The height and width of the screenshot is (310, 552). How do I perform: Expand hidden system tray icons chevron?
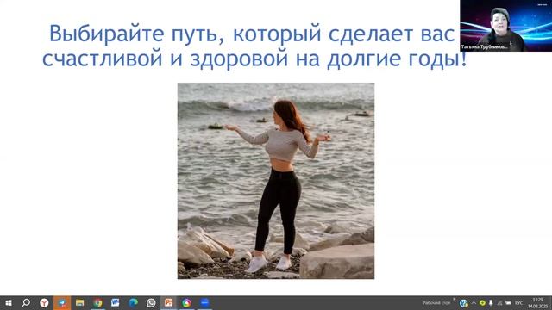click(474, 302)
